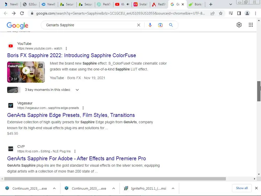This screenshot has height=196, width=261.
Task: Switch to the PeskT tab
Action: [104, 4]
